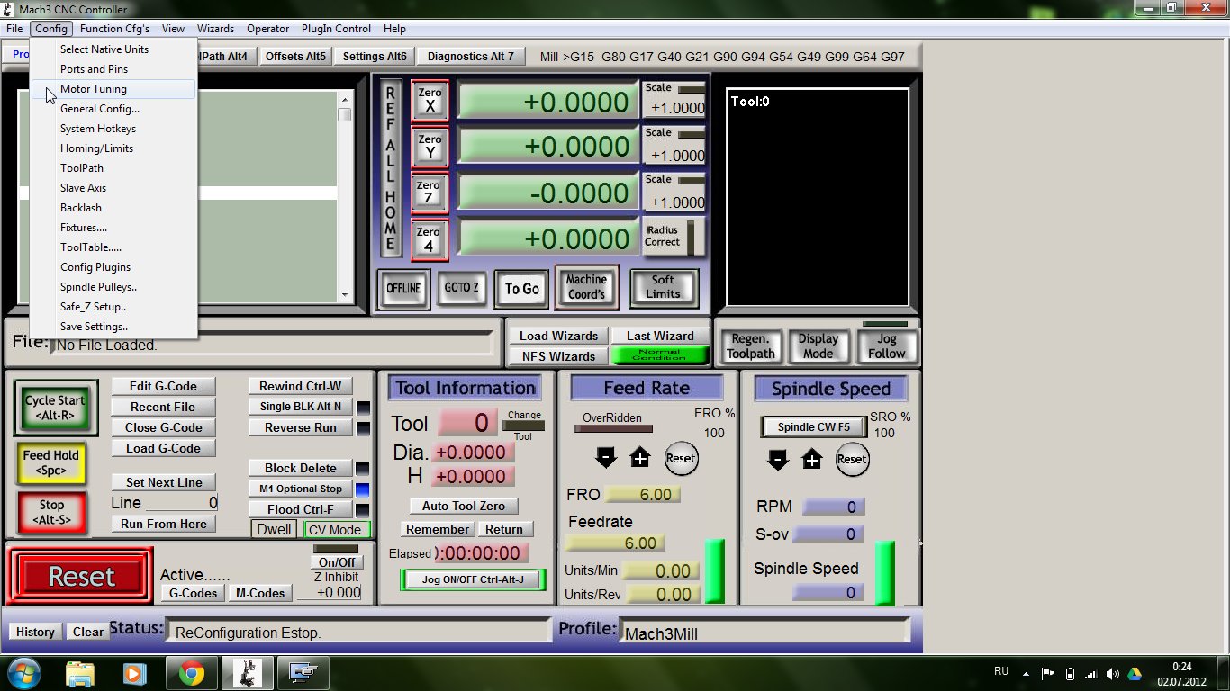The height and width of the screenshot is (691, 1230).
Task: Toggle the M1 Optional Stop button
Action: 301,489
